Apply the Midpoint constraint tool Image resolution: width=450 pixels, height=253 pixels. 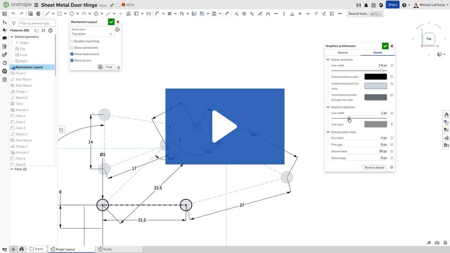pyautogui.click(x=308, y=14)
